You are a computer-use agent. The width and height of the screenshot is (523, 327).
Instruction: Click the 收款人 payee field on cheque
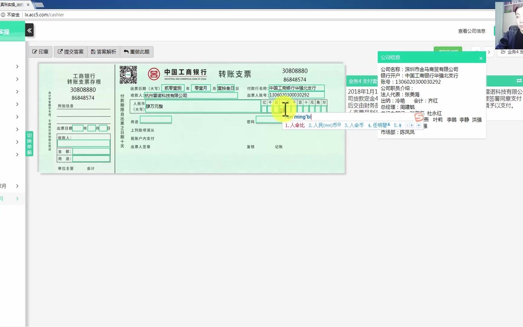[191, 95]
